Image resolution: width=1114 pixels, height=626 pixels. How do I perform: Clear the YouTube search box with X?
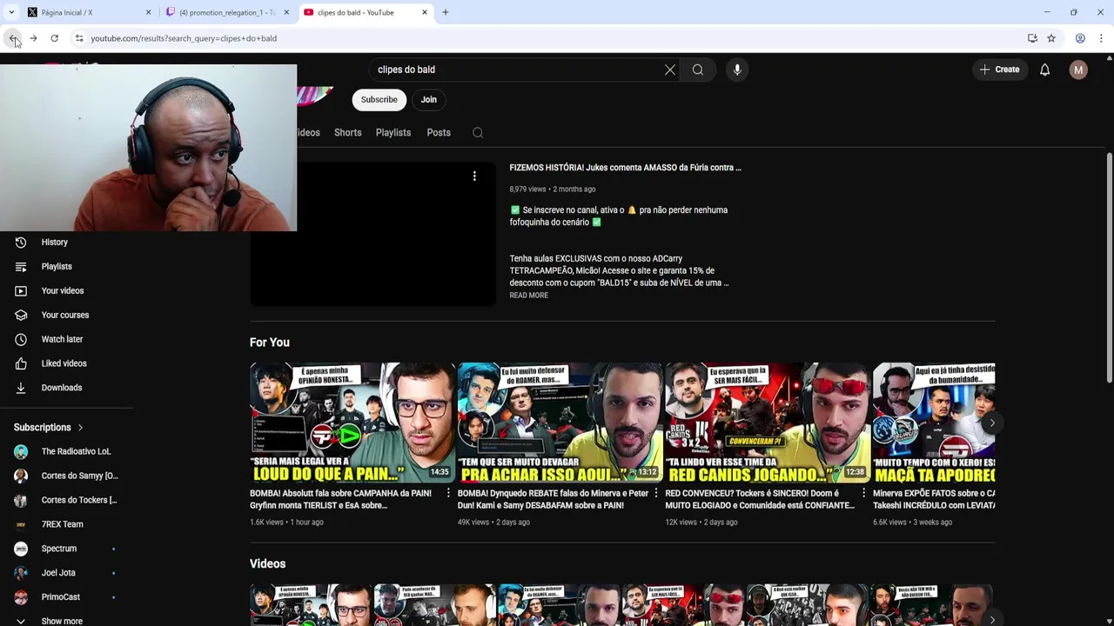click(x=670, y=70)
